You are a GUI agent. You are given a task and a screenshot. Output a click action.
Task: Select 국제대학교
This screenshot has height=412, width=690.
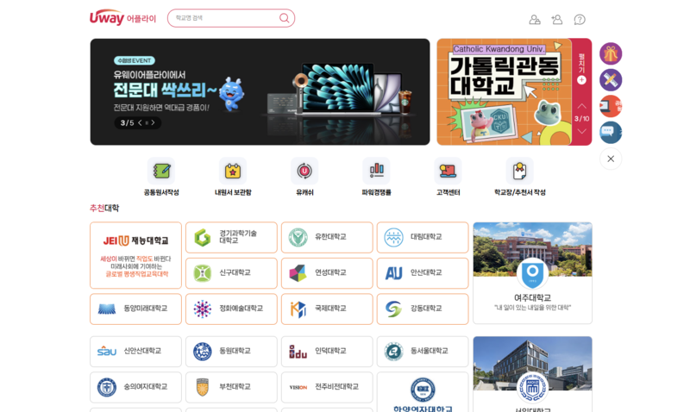click(x=327, y=309)
